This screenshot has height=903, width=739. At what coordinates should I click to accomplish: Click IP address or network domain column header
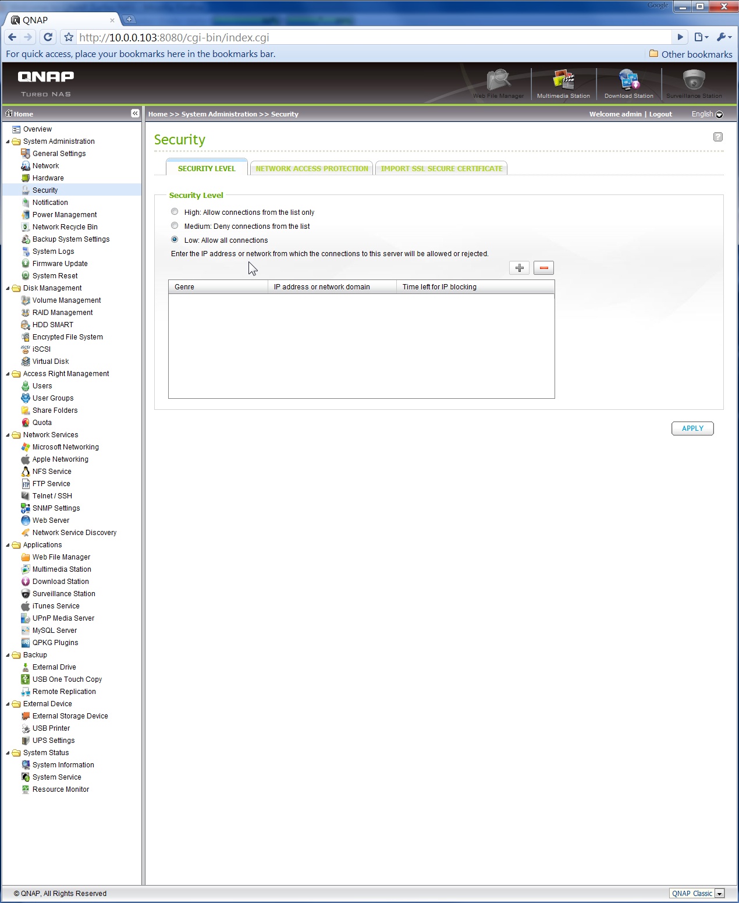(332, 287)
